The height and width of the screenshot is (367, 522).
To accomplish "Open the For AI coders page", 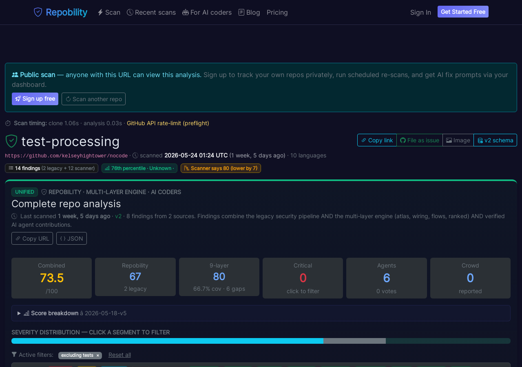I will point(207,12).
